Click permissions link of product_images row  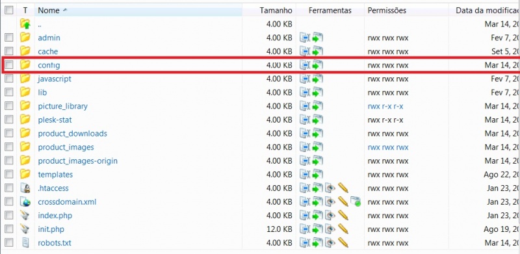(388, 147)
